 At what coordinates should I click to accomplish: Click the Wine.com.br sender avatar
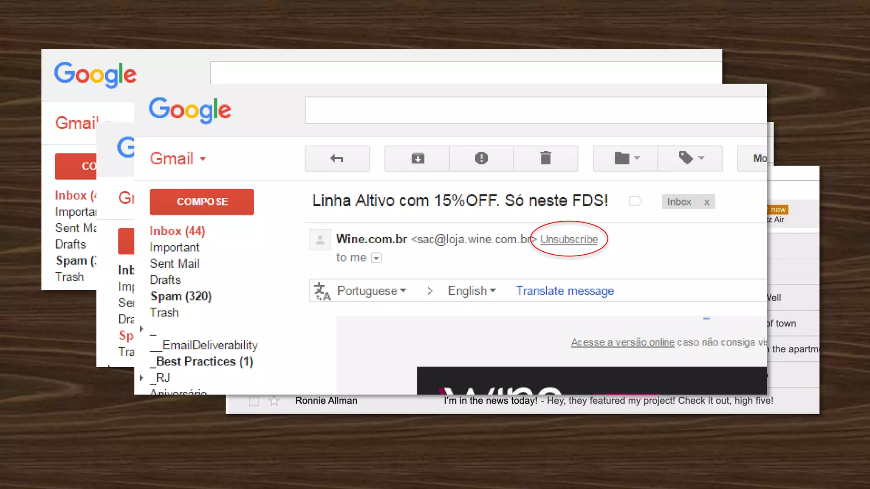pos(320,240)
